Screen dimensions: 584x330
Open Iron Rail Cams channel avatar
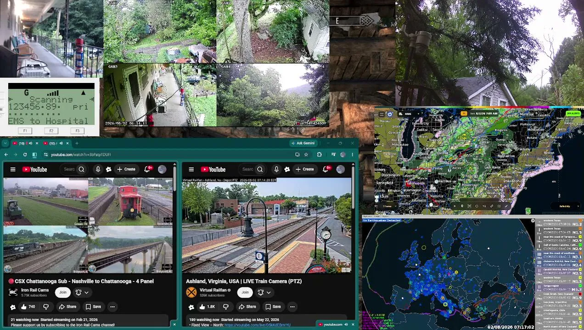click(x=13, y=292)
